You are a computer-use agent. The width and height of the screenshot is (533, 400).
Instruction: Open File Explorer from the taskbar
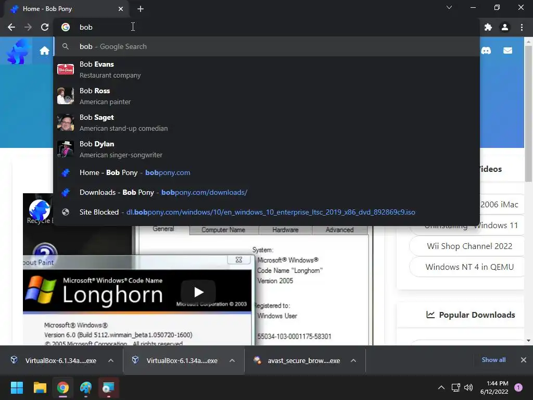coord(40,387)
